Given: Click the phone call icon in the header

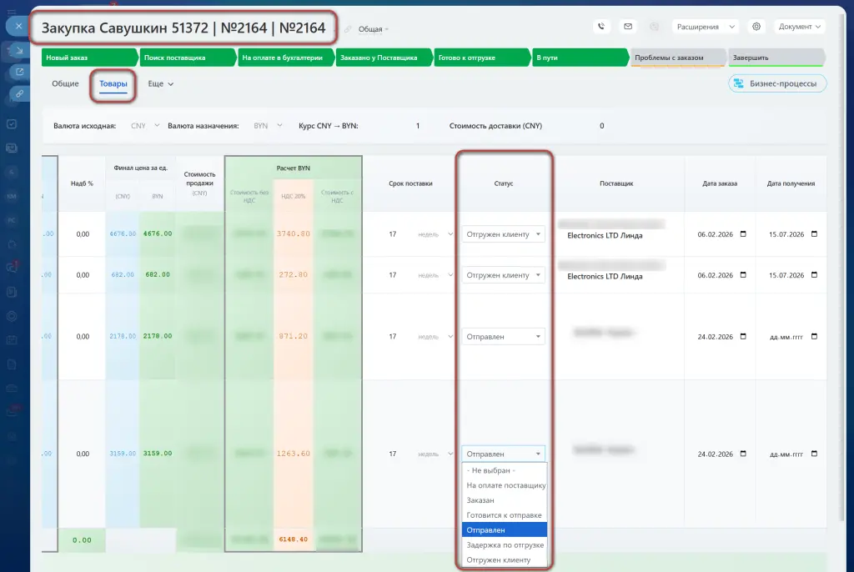Looking at the screenshot, I should (601, 26).
